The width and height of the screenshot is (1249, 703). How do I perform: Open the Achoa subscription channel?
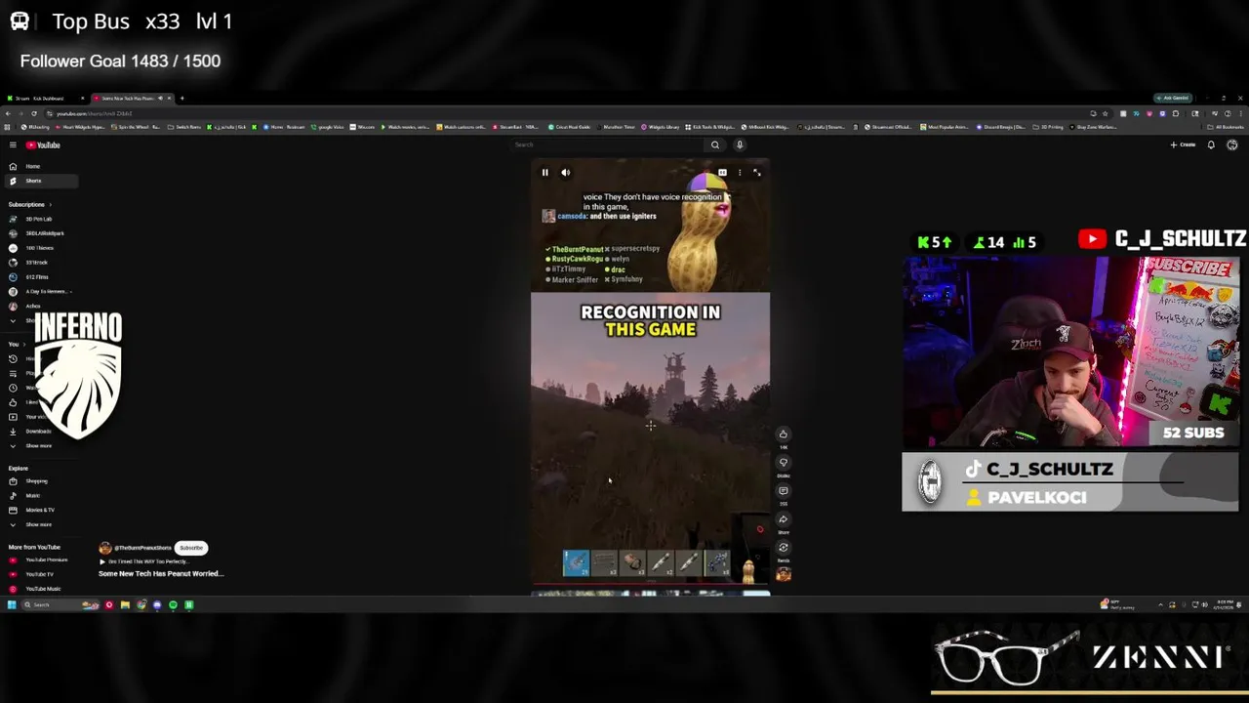pyautogui.click(x=39, y=306)
